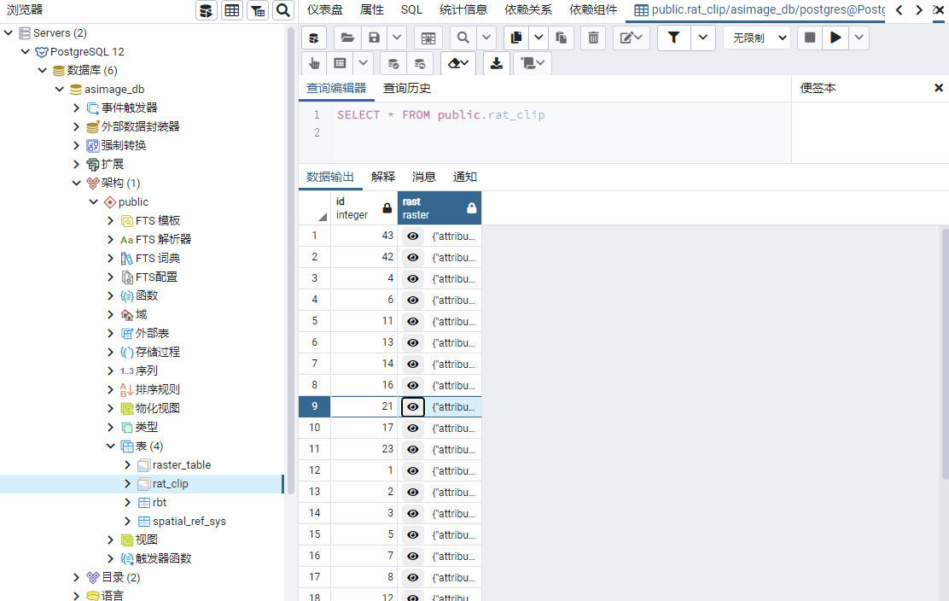Switch to the 查询历史 tab
Image resolution: width=949 pixels, height=601 pixels.
click(x=407, y=88)
